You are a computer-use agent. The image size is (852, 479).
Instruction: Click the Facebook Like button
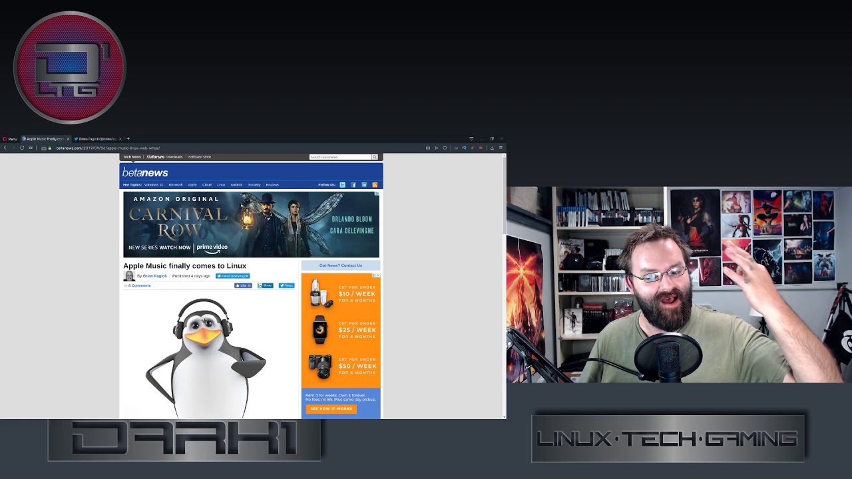(243, 285)
